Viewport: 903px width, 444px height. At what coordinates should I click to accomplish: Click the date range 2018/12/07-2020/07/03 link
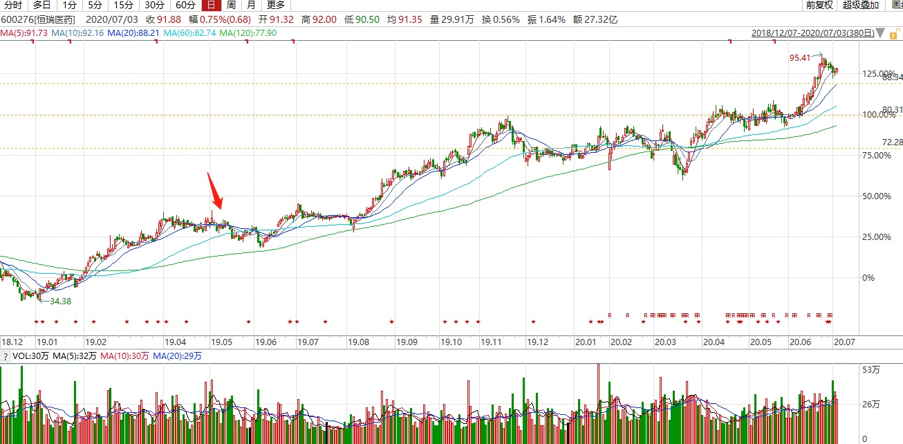(812, 33)
